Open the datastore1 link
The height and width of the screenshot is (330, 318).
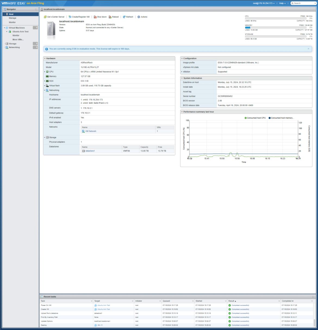pos(90,151)
